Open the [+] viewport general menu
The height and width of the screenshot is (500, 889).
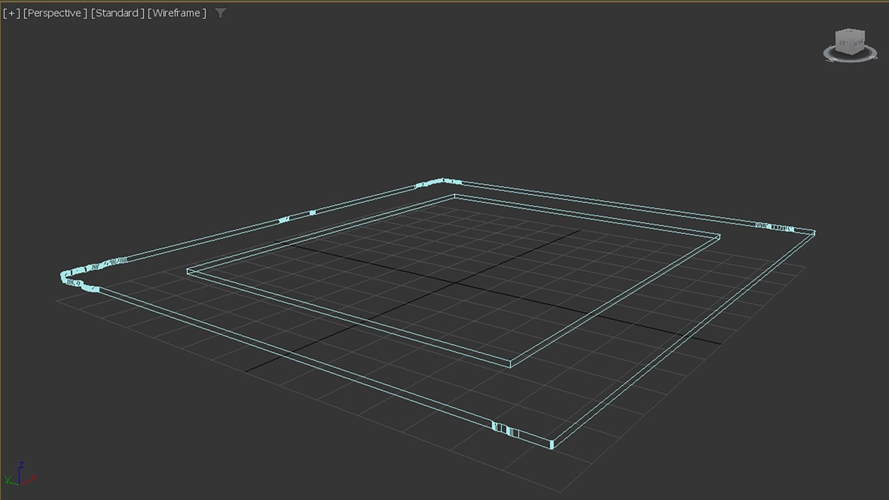point(12,13)
